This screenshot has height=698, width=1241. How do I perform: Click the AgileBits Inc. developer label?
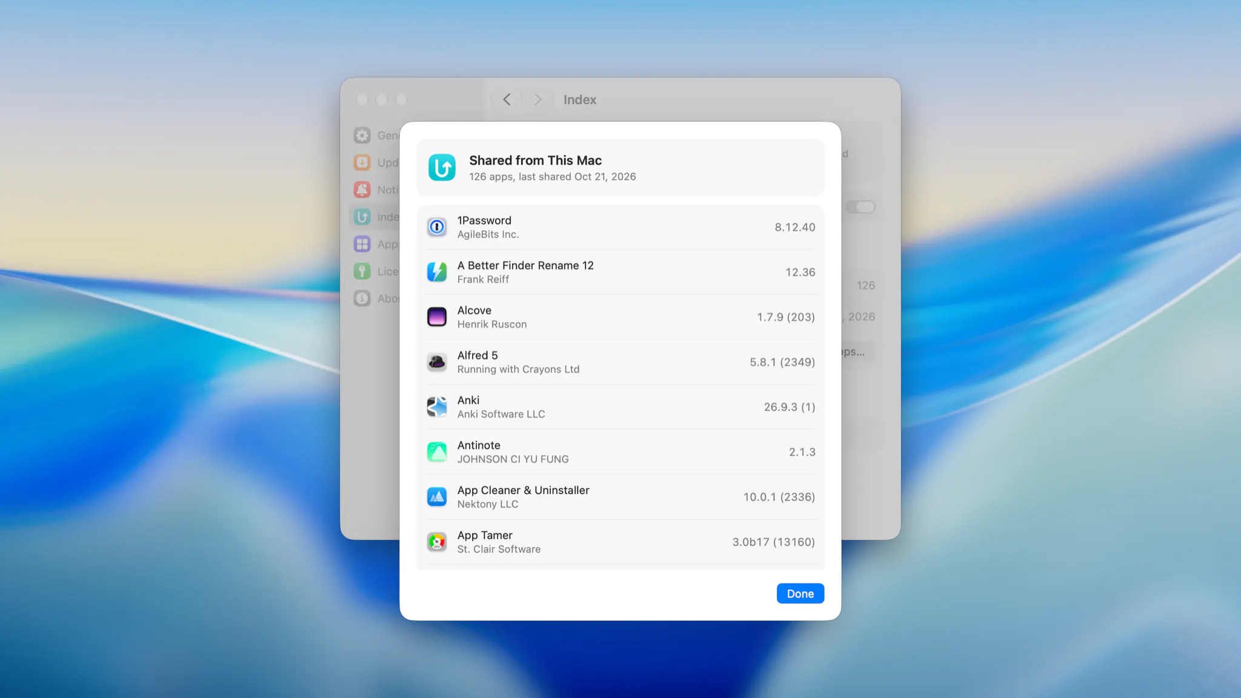point(488,234)
